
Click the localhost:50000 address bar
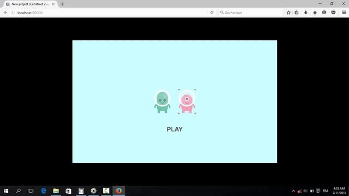(111, 13)
